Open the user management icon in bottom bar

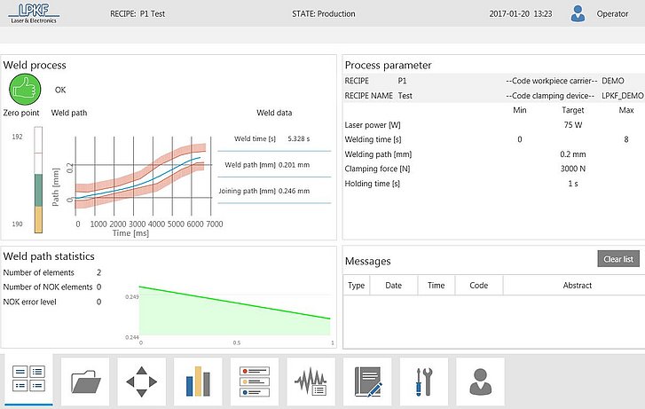(480, 381)
